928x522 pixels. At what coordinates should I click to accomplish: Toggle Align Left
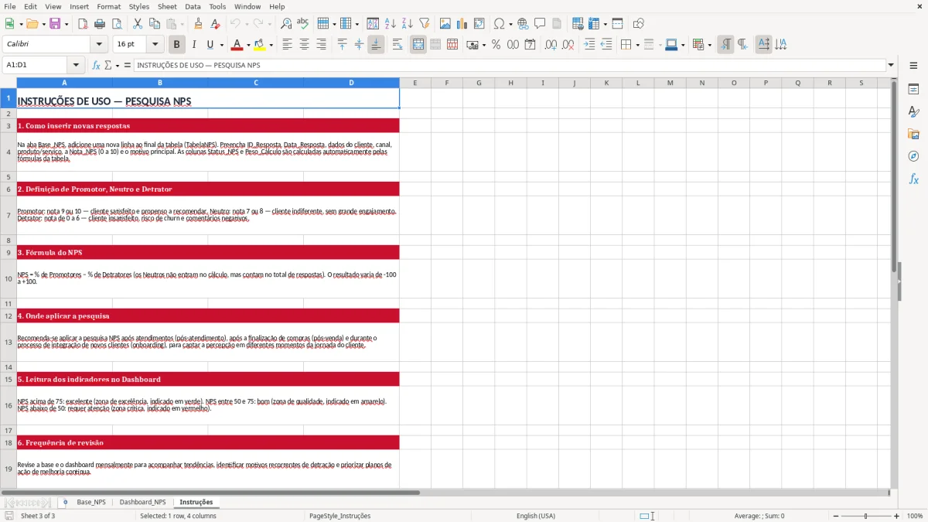[287, 45]
